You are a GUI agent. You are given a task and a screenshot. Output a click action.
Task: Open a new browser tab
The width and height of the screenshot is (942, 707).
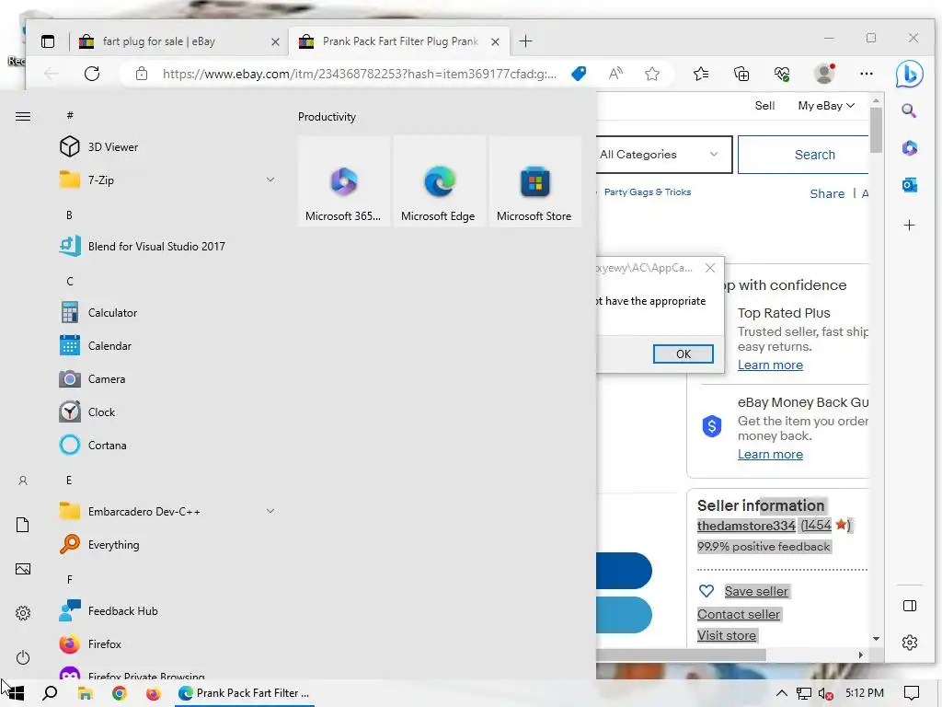pyautogui.click(x=525, y=41)
